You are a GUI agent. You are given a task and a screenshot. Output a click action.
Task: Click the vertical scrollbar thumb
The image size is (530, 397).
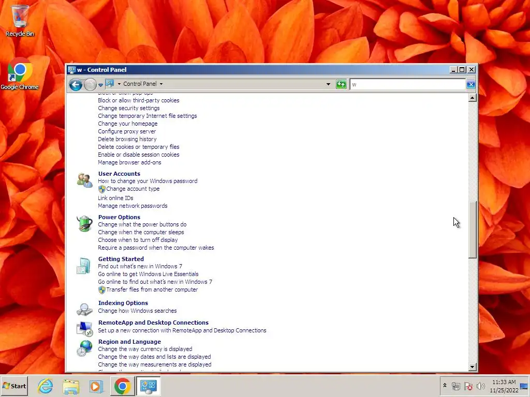(473, 230)
